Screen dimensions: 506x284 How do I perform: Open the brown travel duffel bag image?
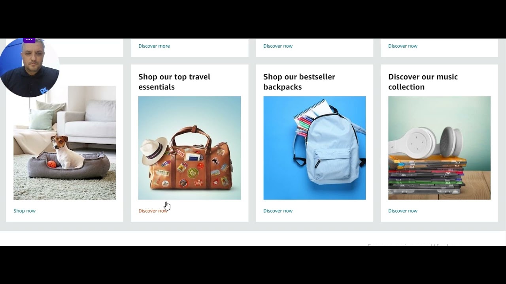click(x=189, y=148)
